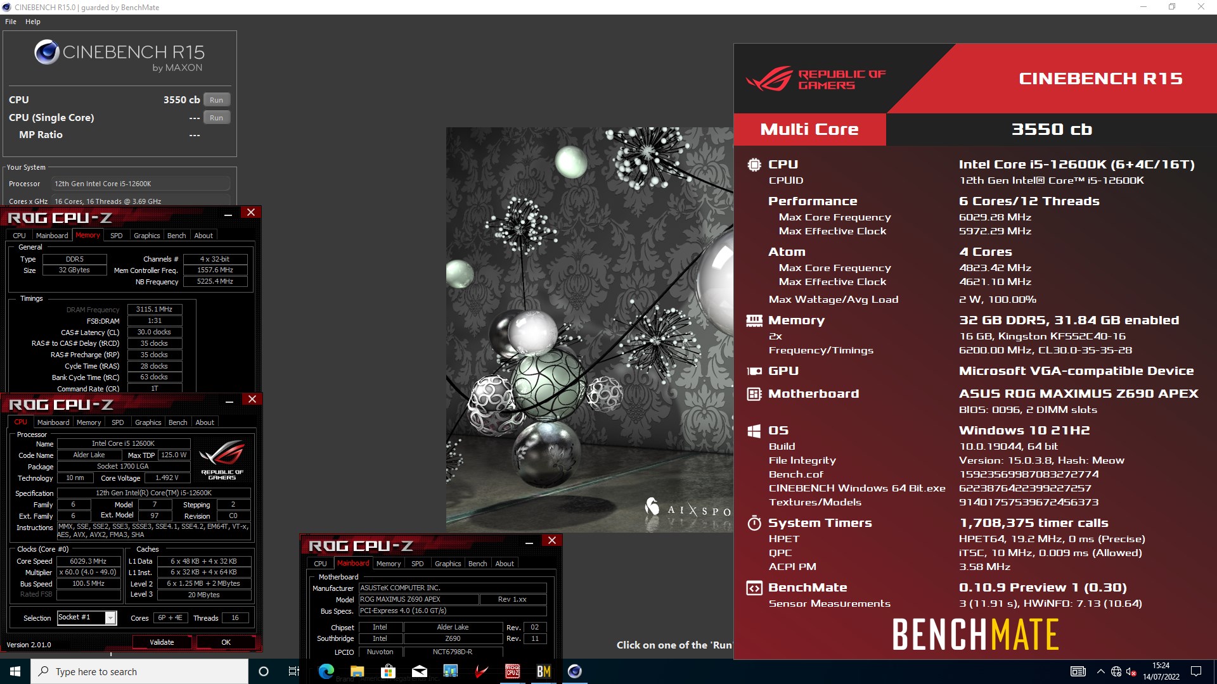Click the Core Speed value 6029.3 MHz
The image size is (1217, 684).
coord(88,561)
